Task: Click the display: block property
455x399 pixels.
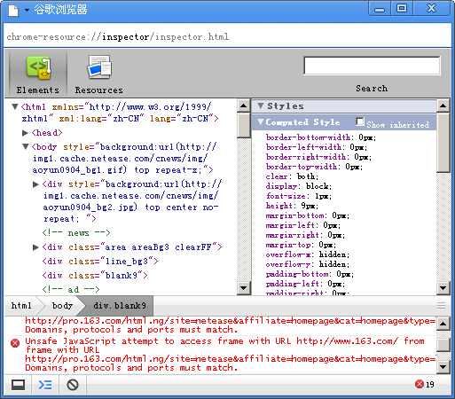Action: tap(299, 186)
